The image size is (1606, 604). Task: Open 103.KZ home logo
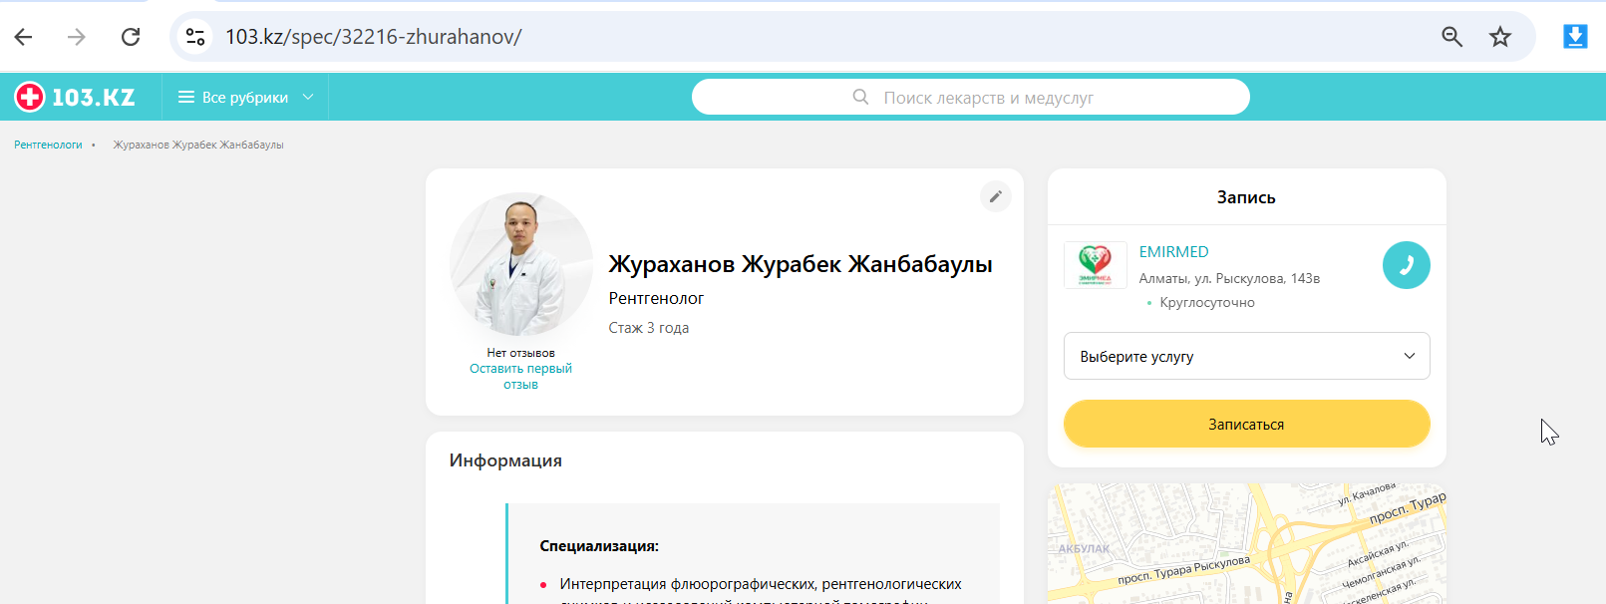(x=75, y=97)
